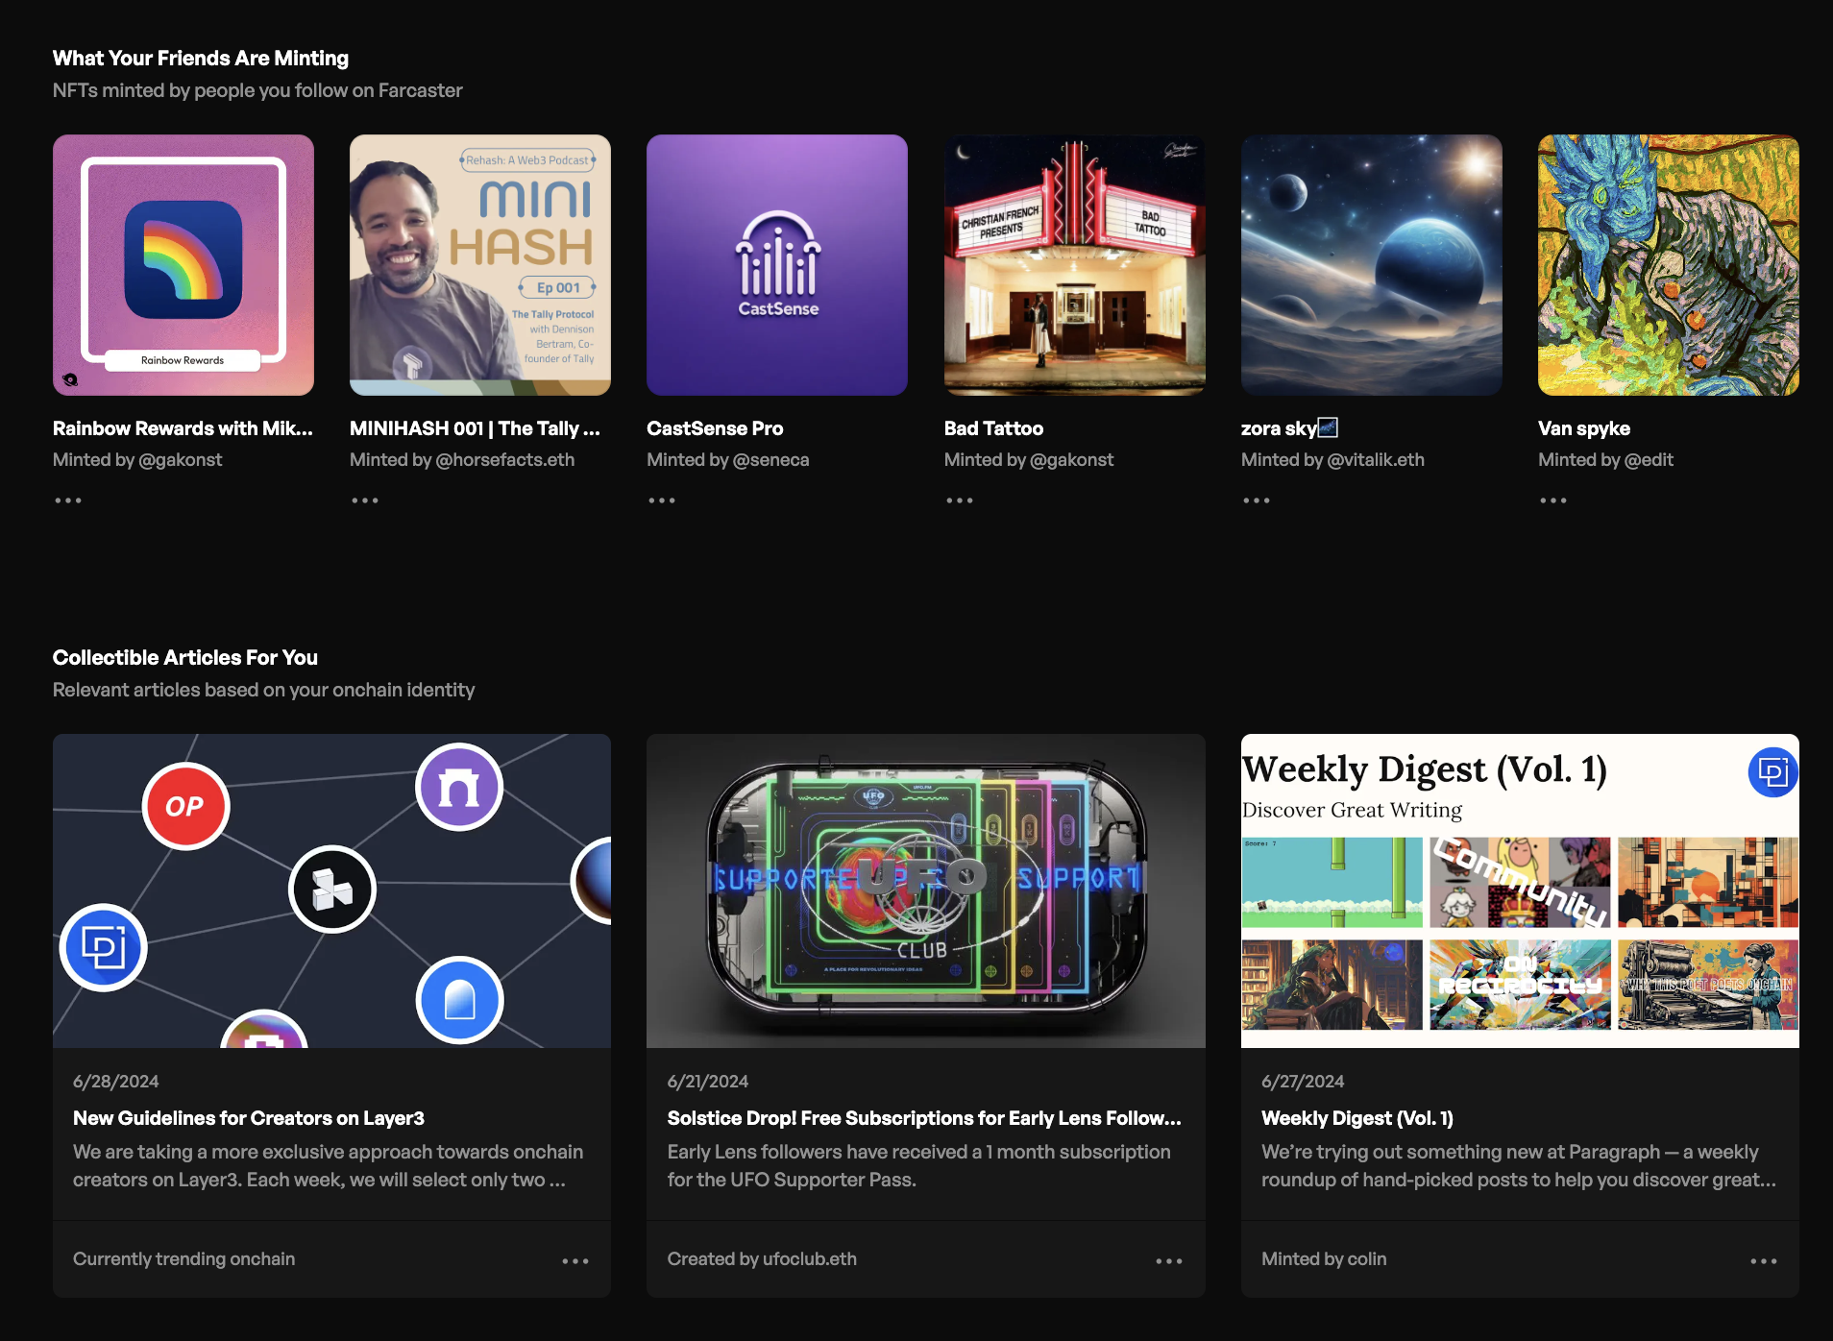
Task: Open the overflow menu under Rainbow Rewards
Action: click(67, 500)
